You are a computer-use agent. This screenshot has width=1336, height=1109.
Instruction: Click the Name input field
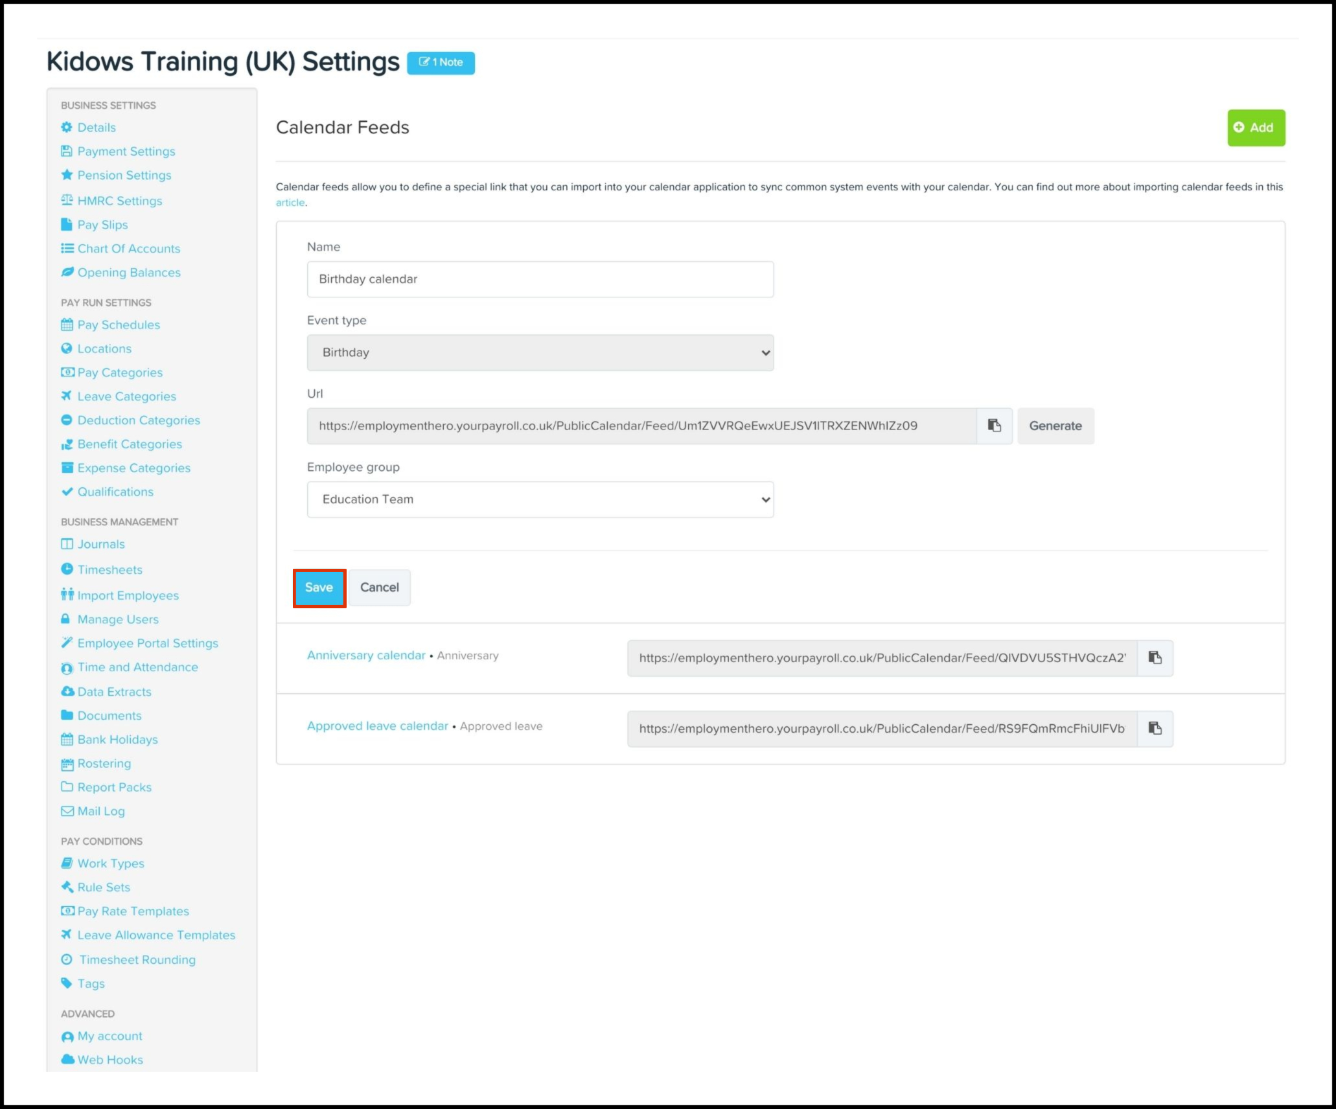tap(540, 279)
